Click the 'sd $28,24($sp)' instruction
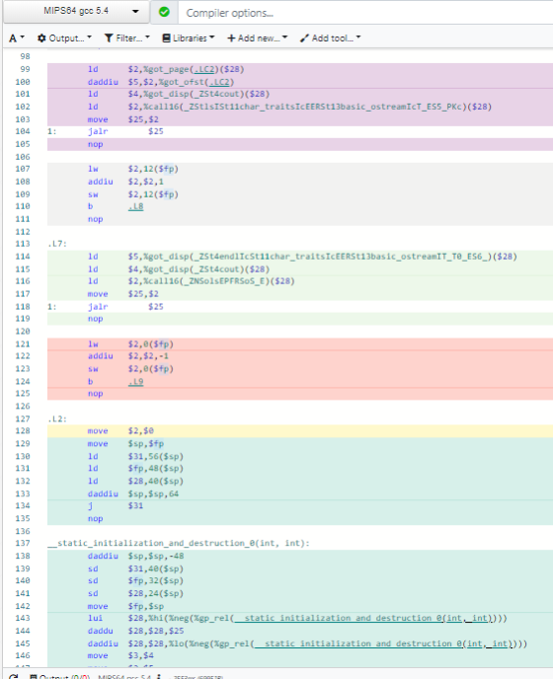 pyautogui.click(x=135, y=593)
